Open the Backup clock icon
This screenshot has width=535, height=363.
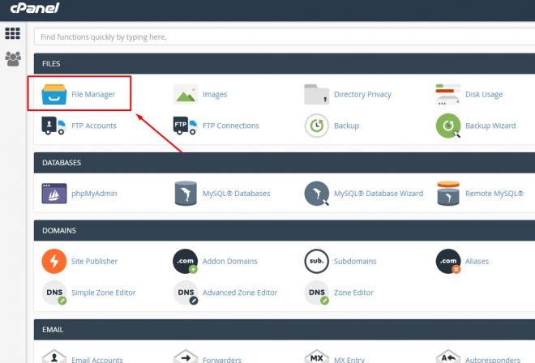click(x=317, y=126)
